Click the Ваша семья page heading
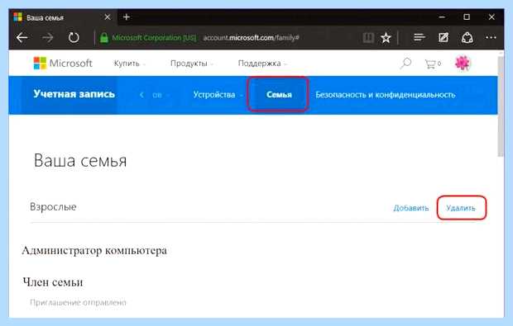The image size is (513, 326). point(80,161)
